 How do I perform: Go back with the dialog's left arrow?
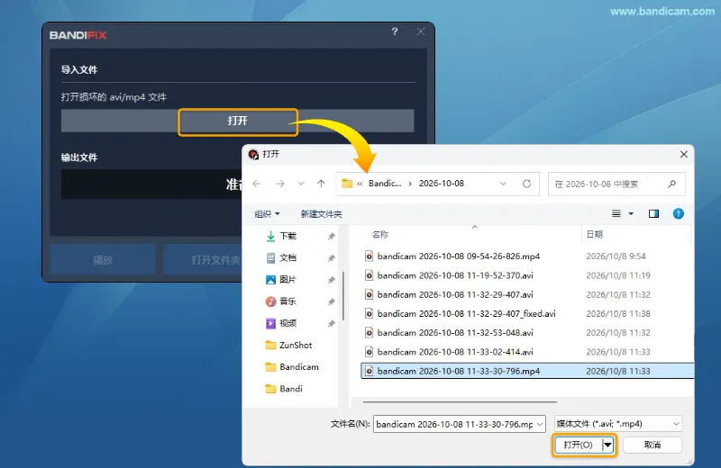tap(257, 184)
